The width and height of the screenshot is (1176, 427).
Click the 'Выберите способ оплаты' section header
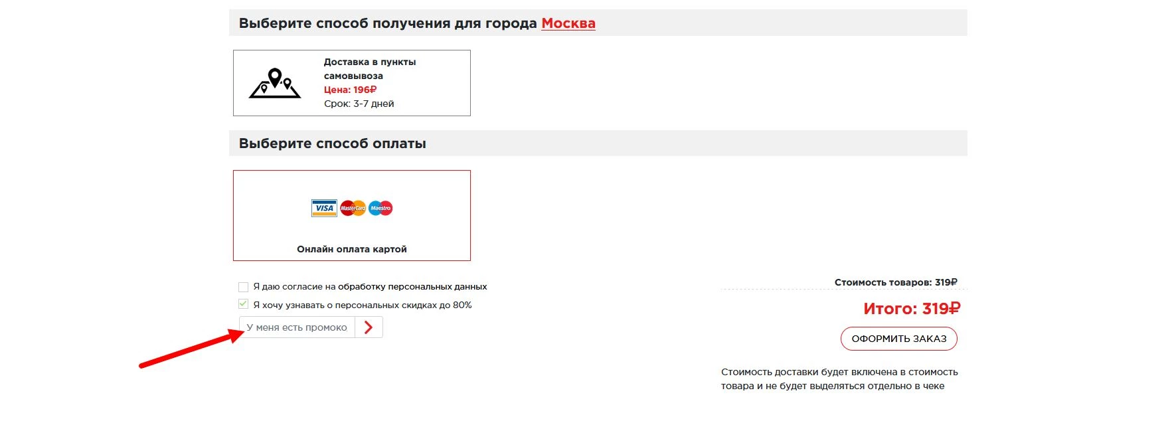332,143
